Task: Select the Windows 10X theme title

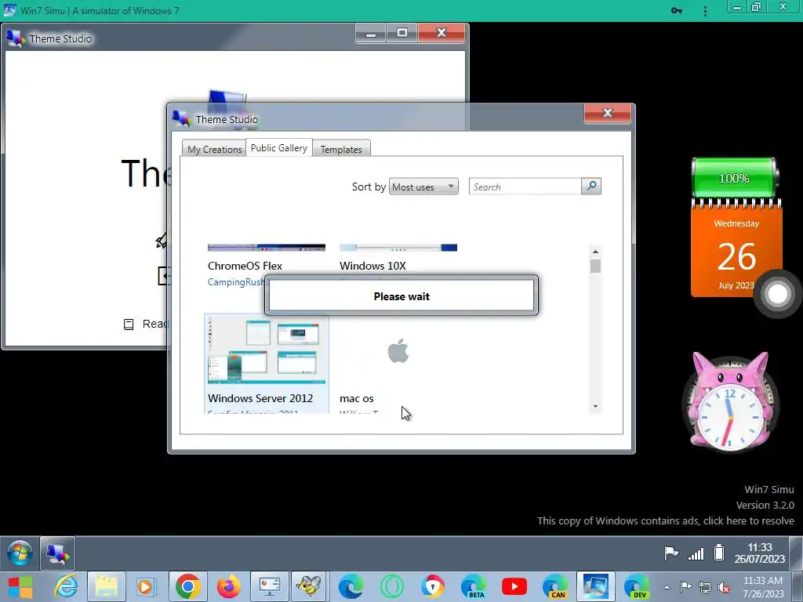Action: pos(372,266)
